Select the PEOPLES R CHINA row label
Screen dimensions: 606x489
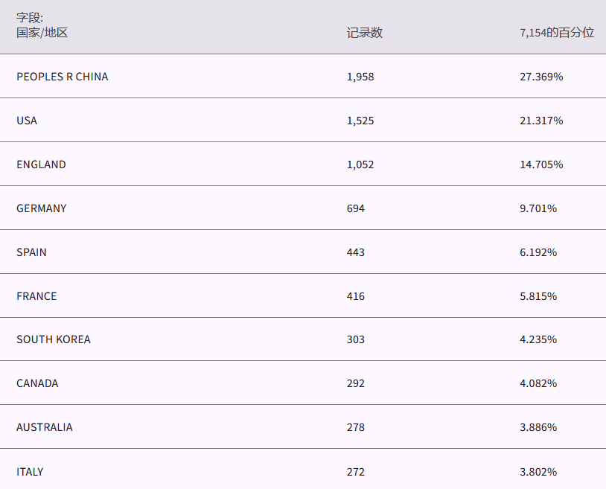tap(63, 77)
